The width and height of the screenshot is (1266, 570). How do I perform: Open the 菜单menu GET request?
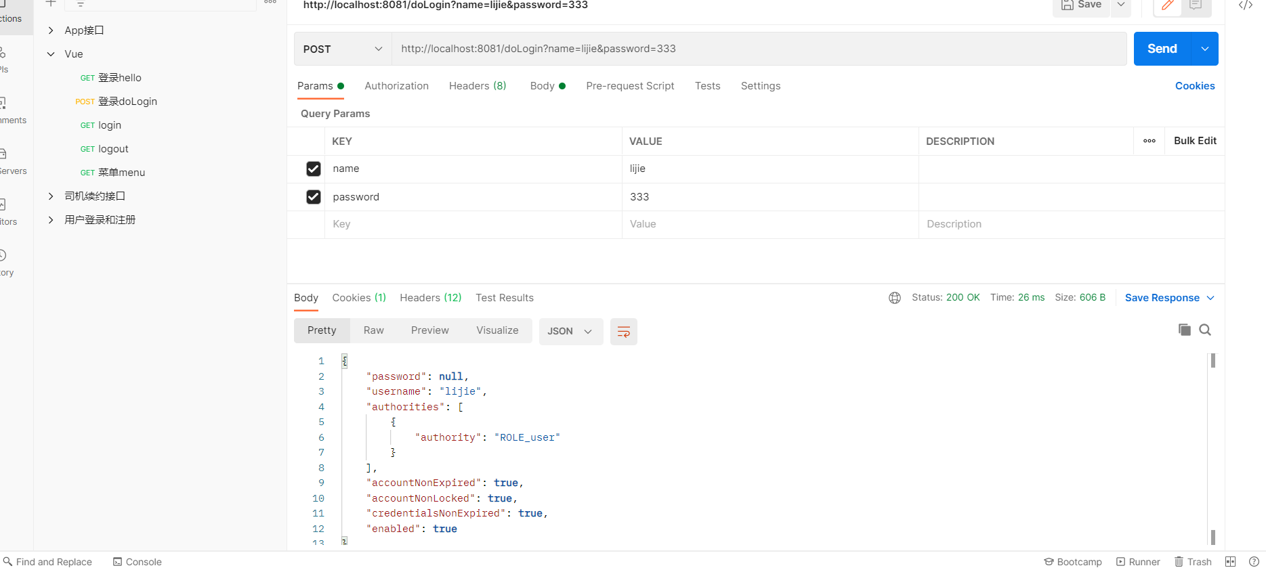(113, 173)
